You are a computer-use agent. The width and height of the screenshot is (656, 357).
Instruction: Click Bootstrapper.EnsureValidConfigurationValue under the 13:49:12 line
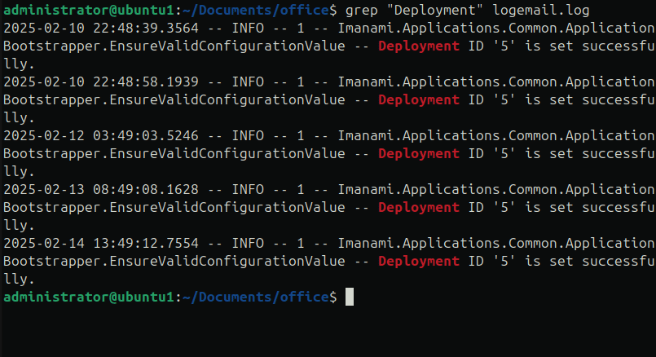[x=174, y=261]
